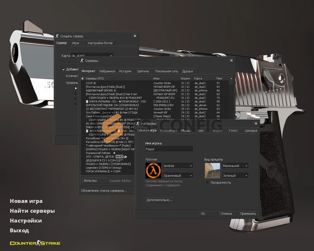314x251 pixels.
Task: Toggle the Добавить checkbox in Создать сервер
Action: tap(63, 69)
